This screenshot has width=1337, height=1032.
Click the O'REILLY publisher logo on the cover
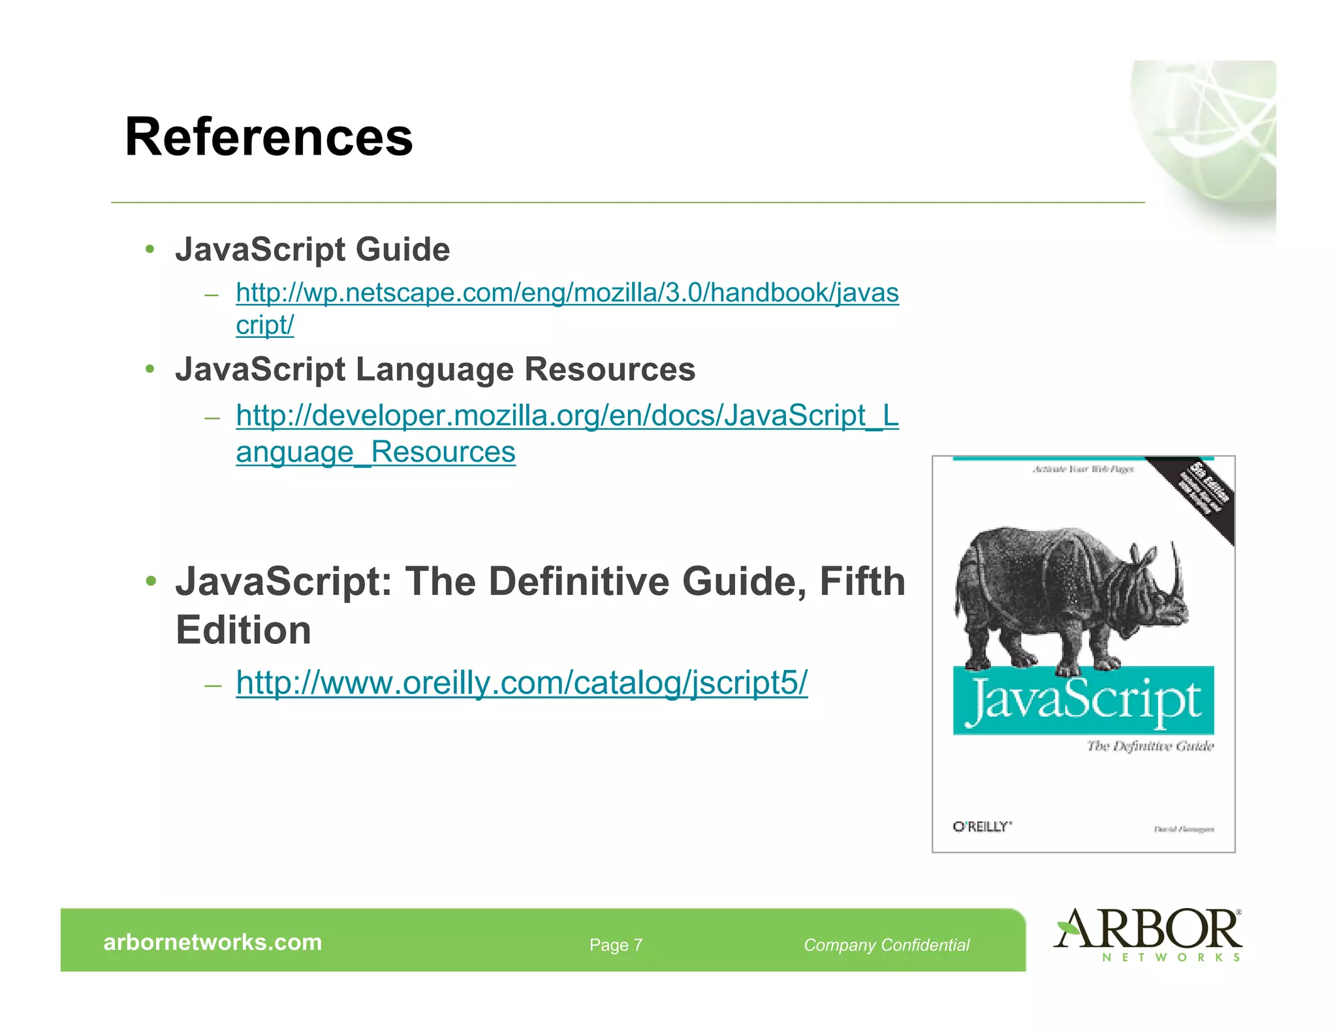point(982,827)
